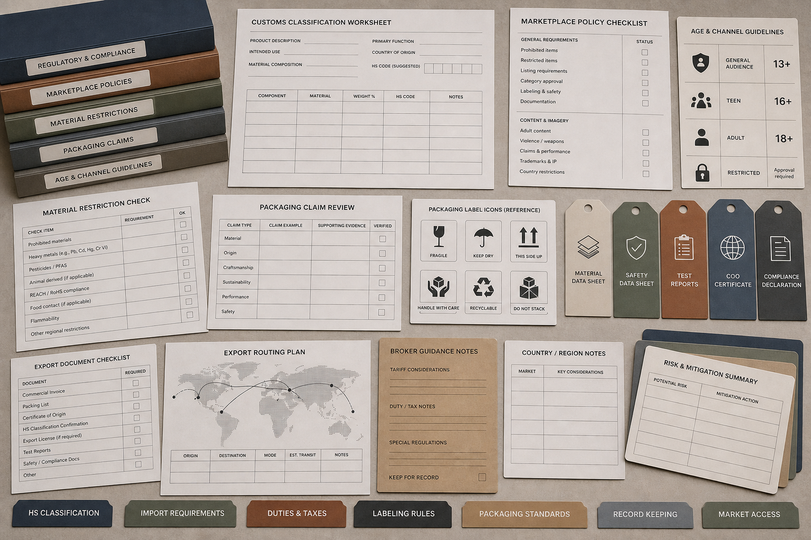Select the Safety Data Sheet shield icon
Image resolution: width=811 pixels, height=540 pixels.
point(636,248)
